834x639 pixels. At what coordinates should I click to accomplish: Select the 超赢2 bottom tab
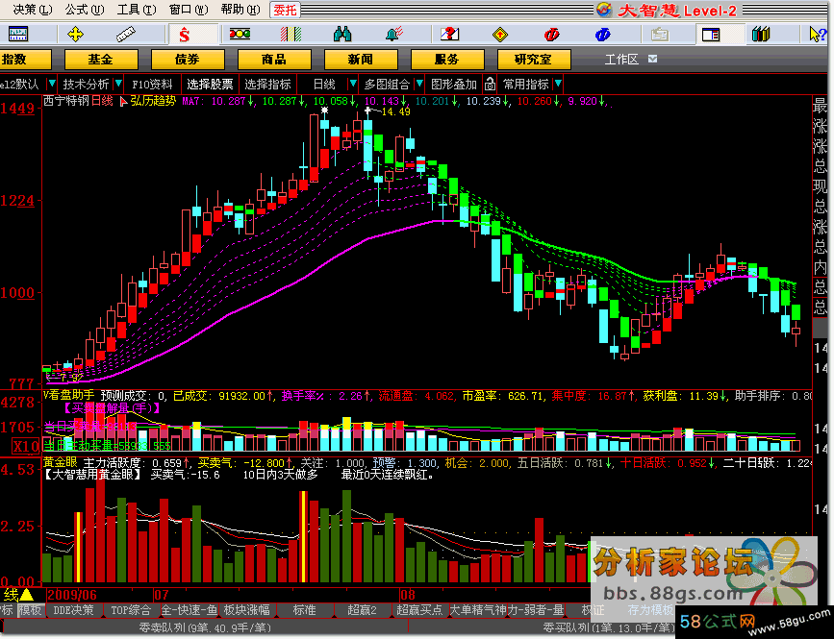363,610
